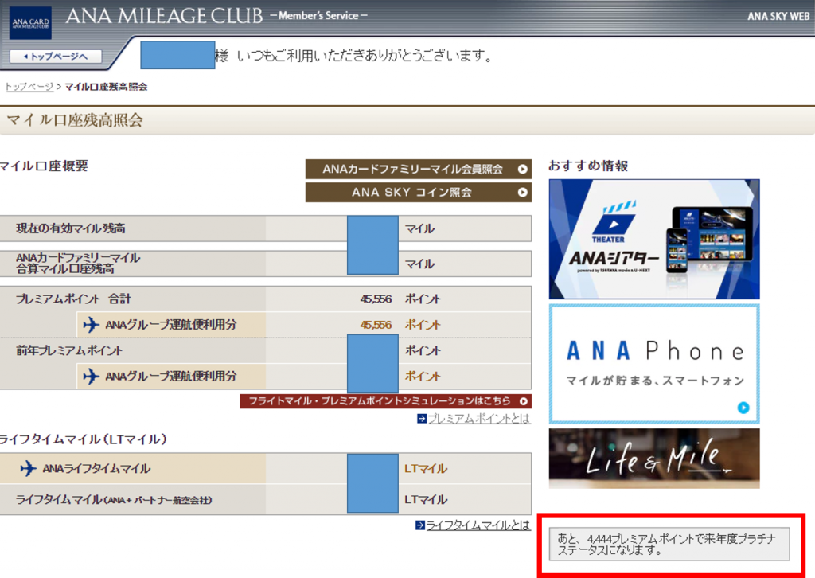
Task: Click arrow icon on ANA SKY コイン照会
Action: (x=522, y=193)
